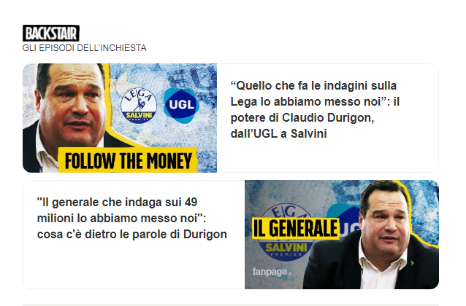
Task: Click the blue UGL logo in first thumbnail
Action: 181,105
